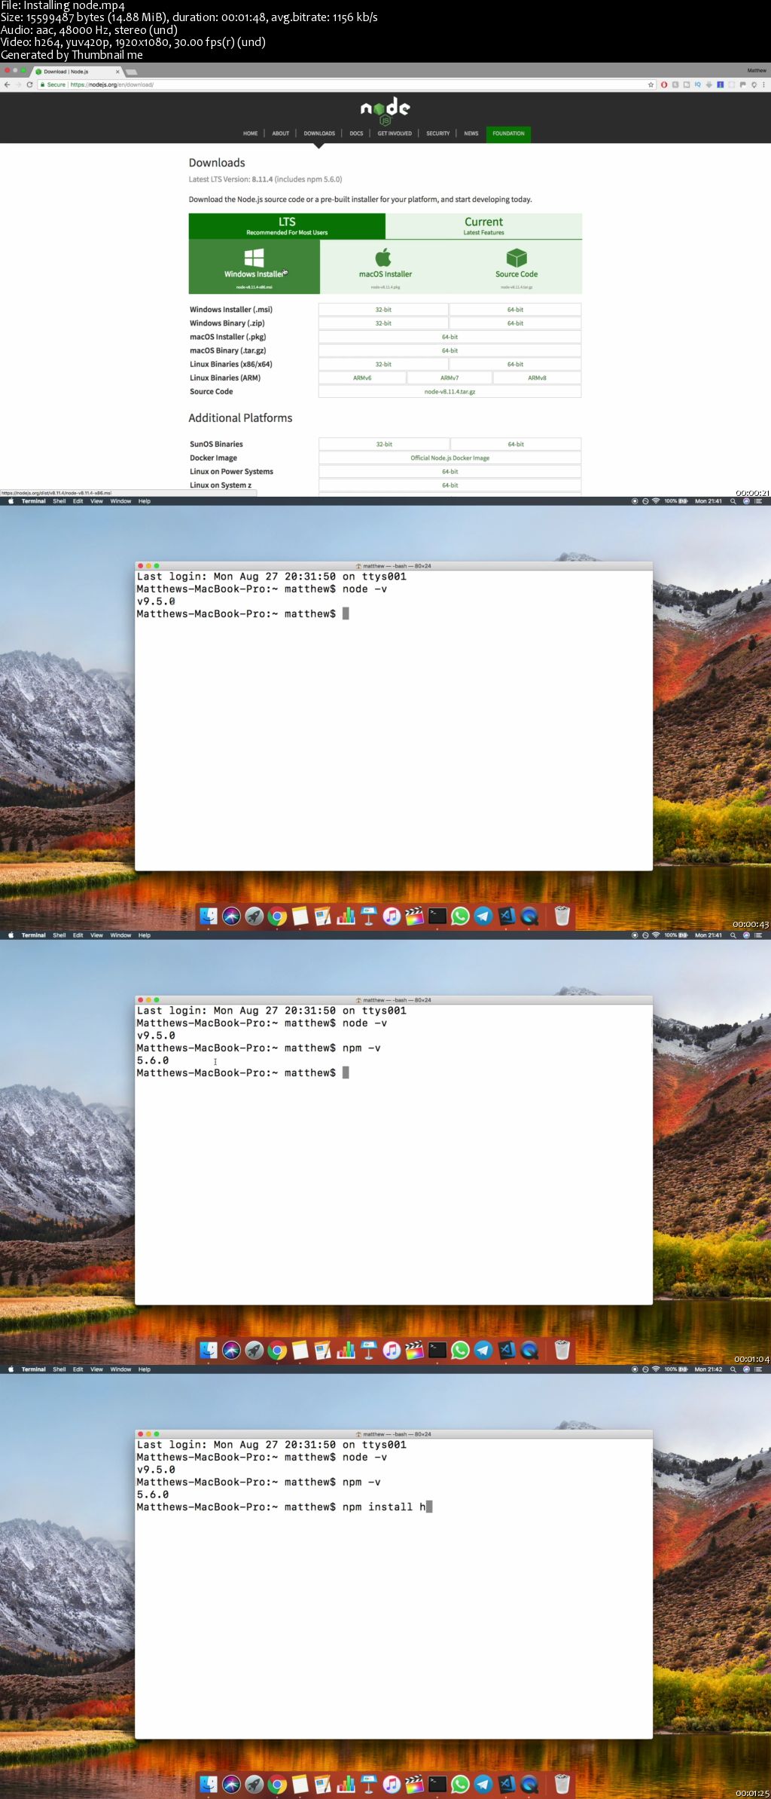Open WhatsApp from the dock in the 00:01:25 frame
Viewport: 771px width, 1799px height.
[461, 1784]
